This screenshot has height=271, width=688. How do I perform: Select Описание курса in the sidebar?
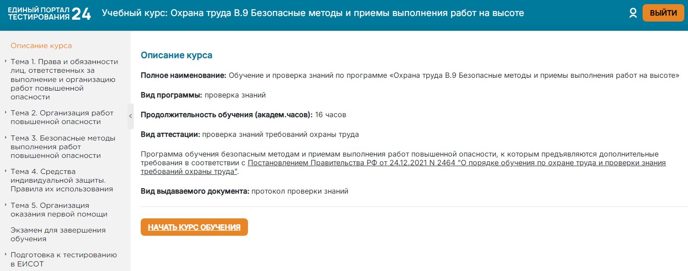pos(41,46)
